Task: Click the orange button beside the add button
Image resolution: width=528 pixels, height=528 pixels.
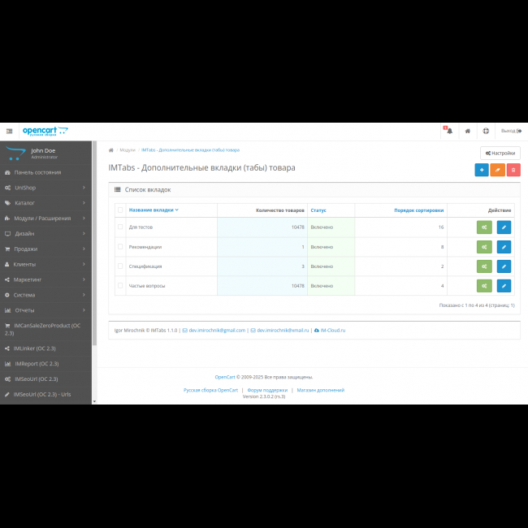Action: [x=497, y=170]
